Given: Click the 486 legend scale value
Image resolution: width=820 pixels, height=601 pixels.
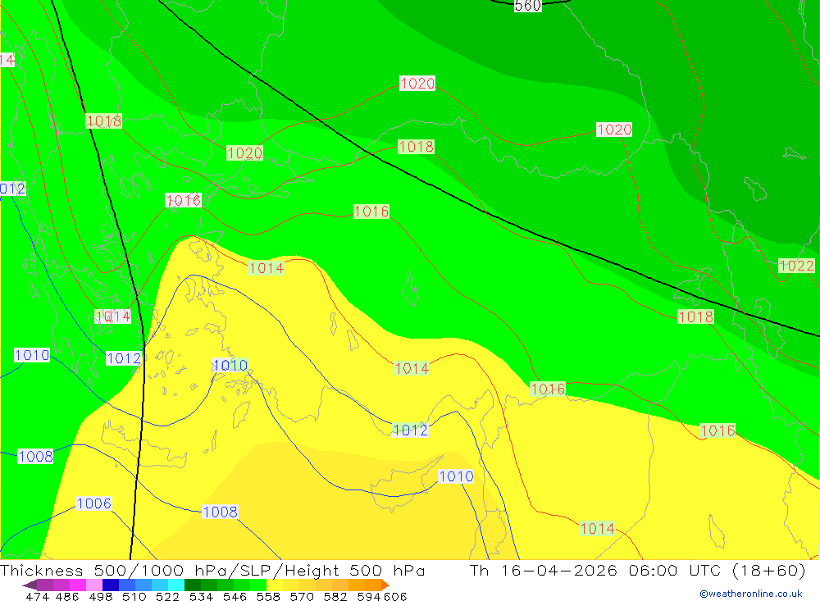Looking at the screenshot, I should pos(67,596).
